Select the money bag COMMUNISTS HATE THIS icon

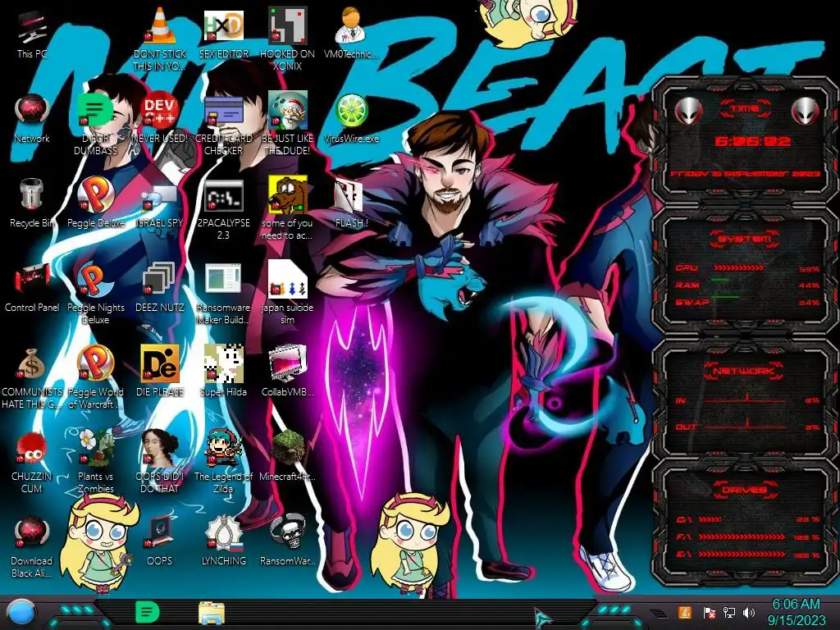[x=32, y=364]
